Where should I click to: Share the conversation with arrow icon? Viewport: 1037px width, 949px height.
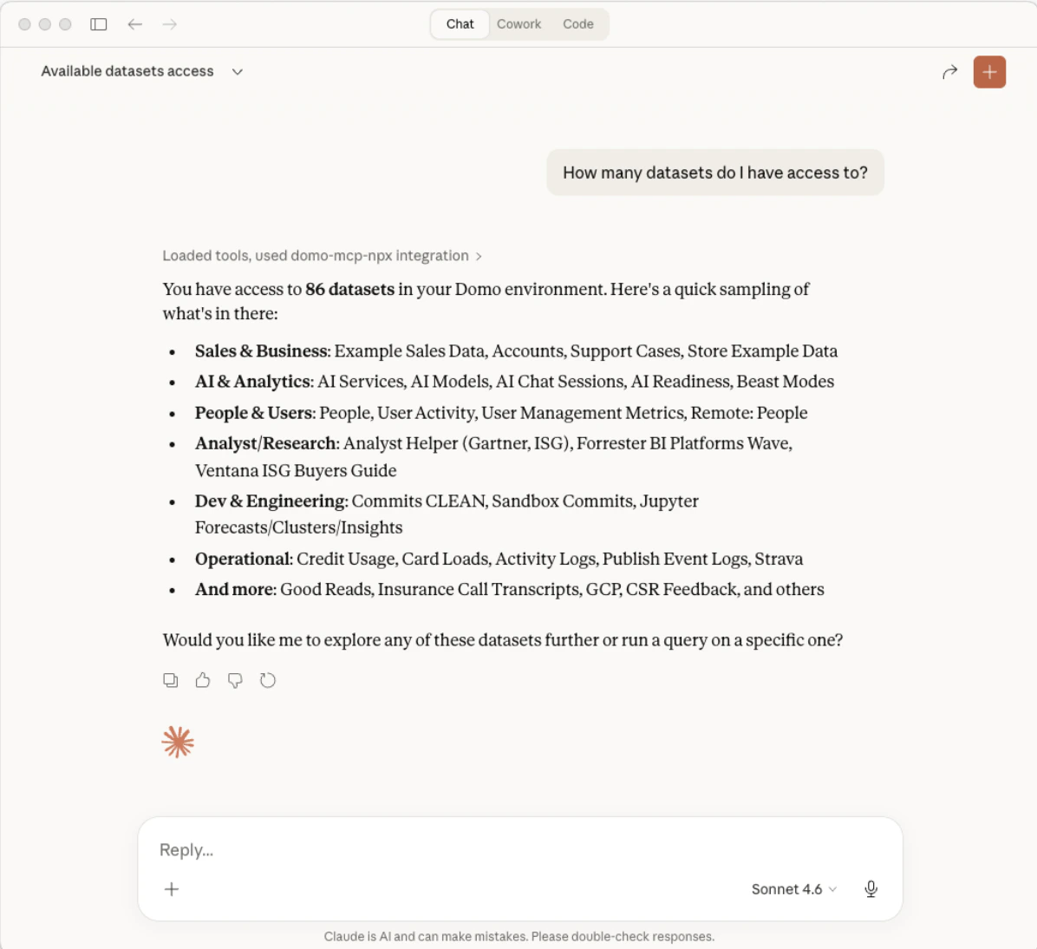coord(949,72)
